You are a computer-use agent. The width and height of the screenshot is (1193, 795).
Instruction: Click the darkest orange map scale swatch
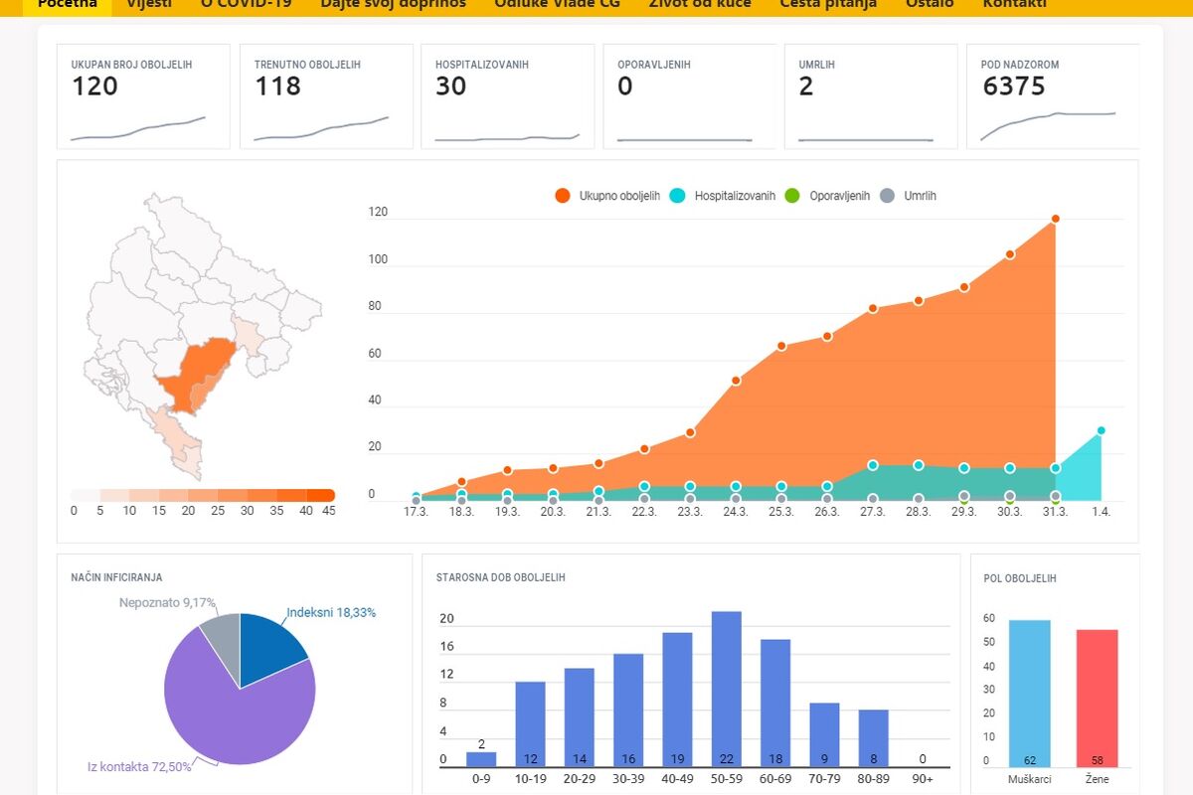click(321, 495)
